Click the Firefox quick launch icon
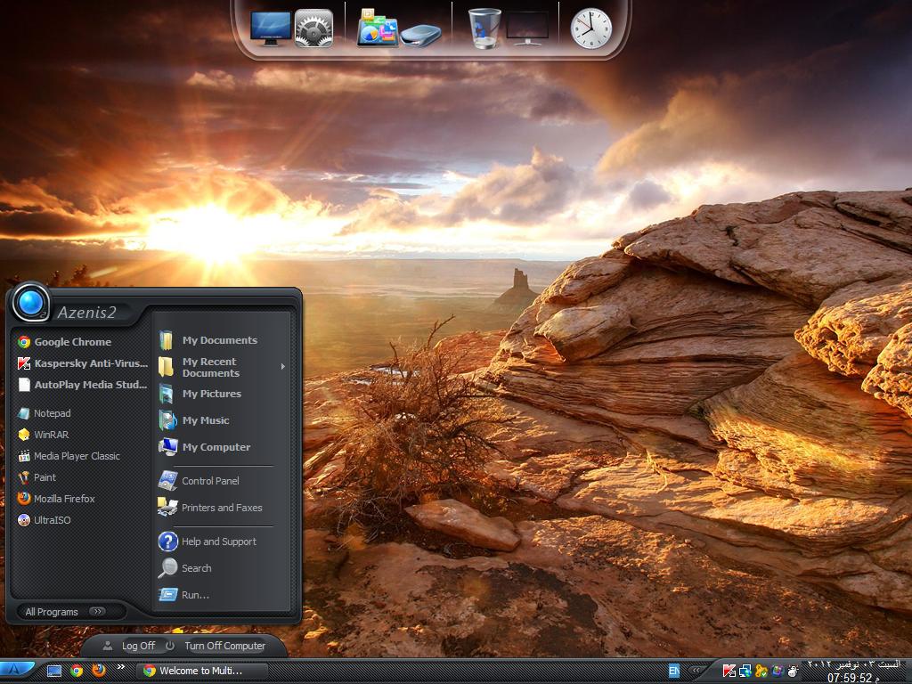This screenshot has height=684, width=912. pos(98,670)
